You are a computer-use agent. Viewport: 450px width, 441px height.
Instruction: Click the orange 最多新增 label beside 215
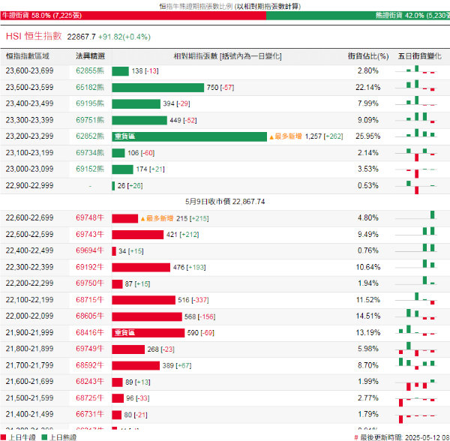(157, 219)
